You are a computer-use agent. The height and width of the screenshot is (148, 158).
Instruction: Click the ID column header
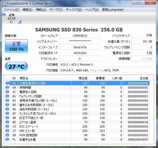pyautogui.click(x=14, y=78)
